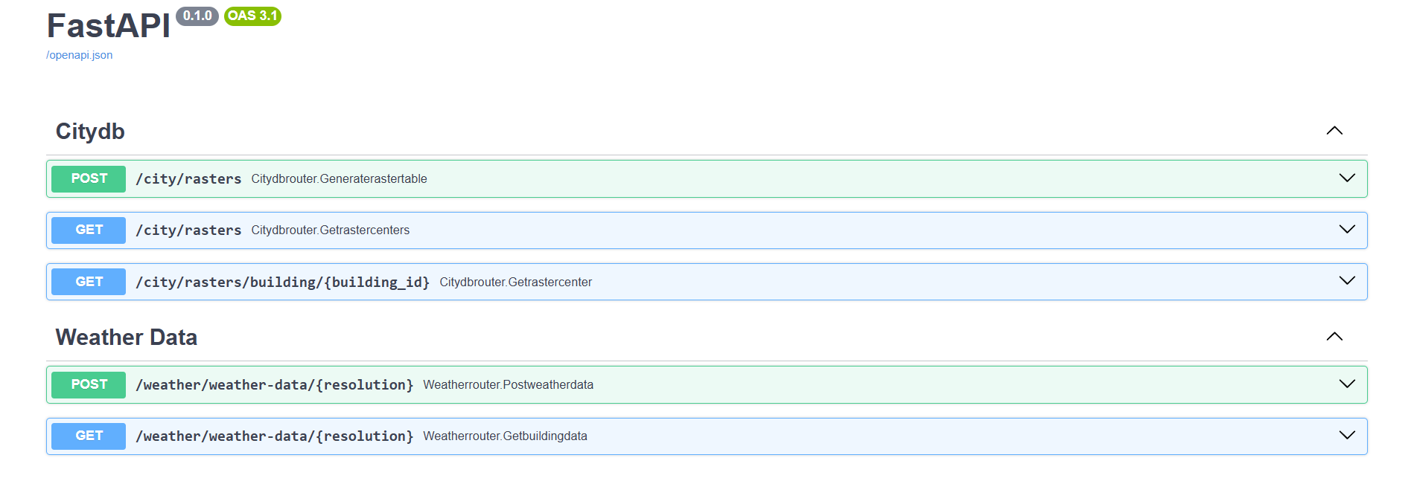
Task: Expand POST weather-data endpoint chevron
Action: point(1347,384)
